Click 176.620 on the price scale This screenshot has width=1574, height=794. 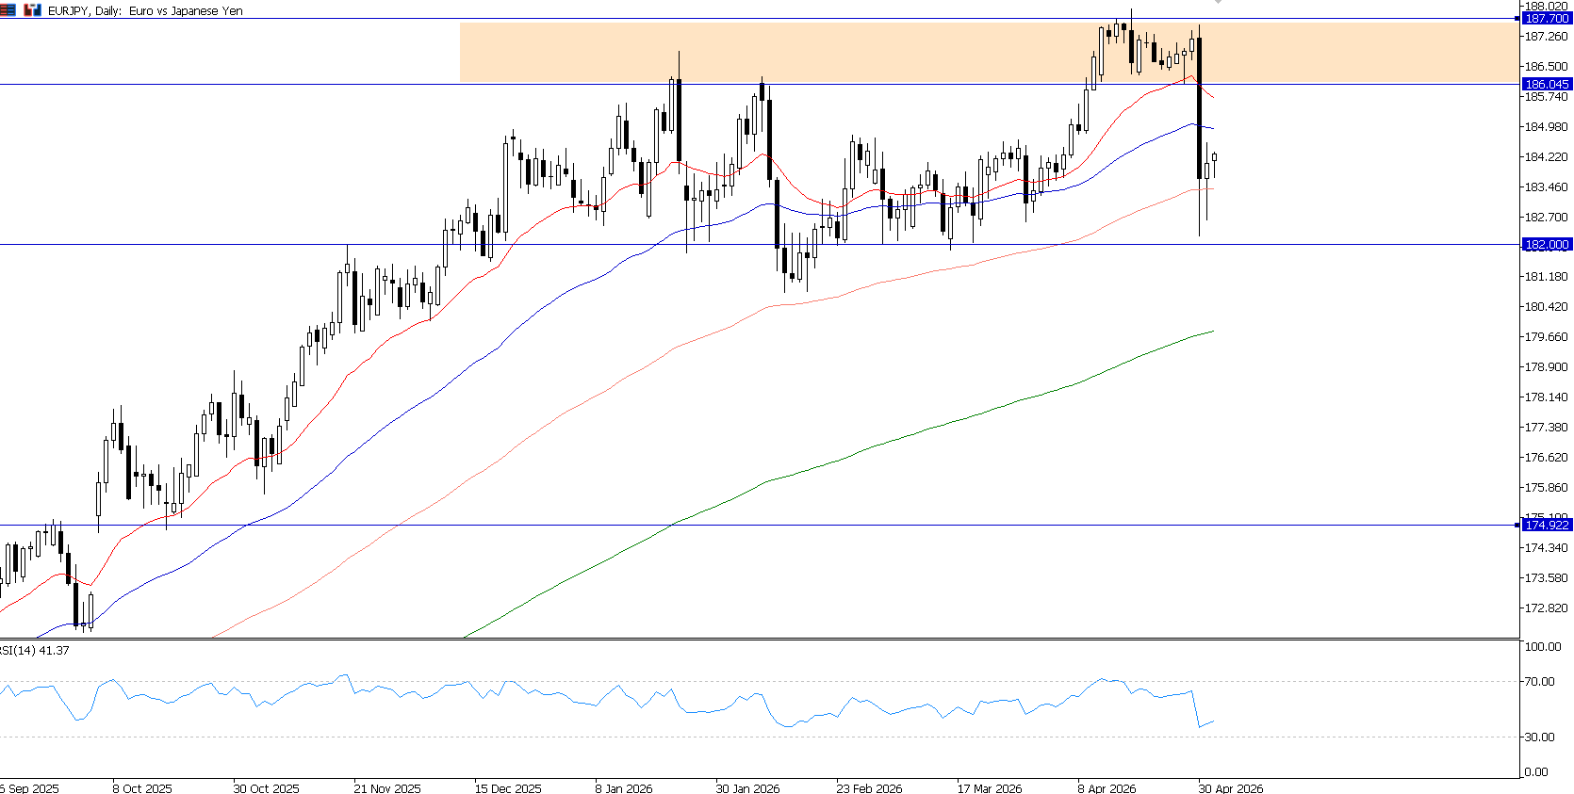(1547, 458)
